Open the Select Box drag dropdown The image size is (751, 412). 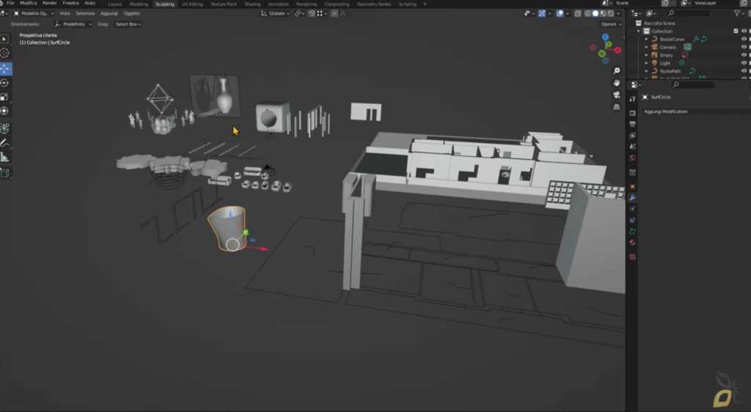(128, 24)
